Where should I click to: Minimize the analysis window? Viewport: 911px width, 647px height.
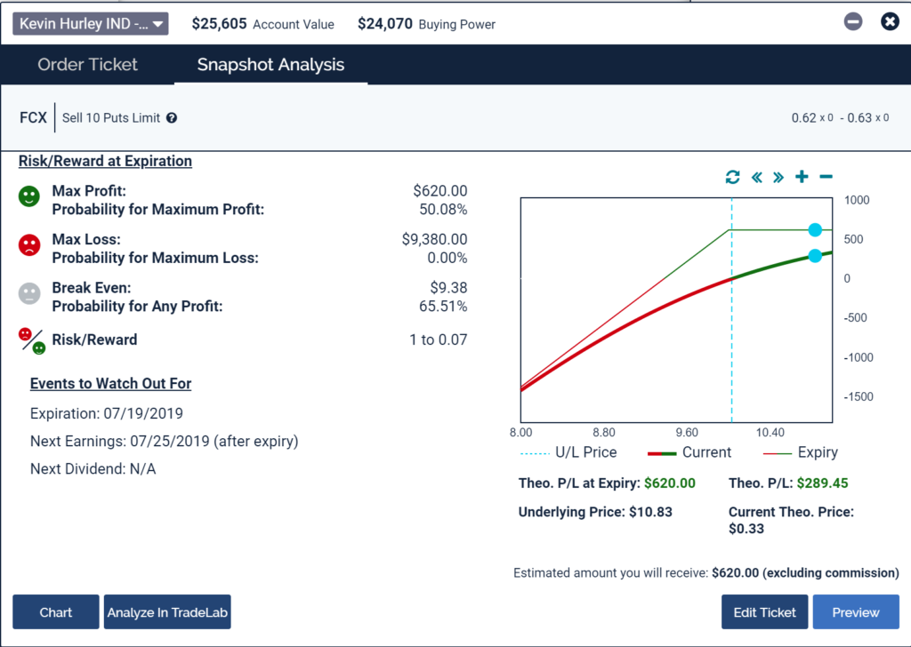(853, 22)
